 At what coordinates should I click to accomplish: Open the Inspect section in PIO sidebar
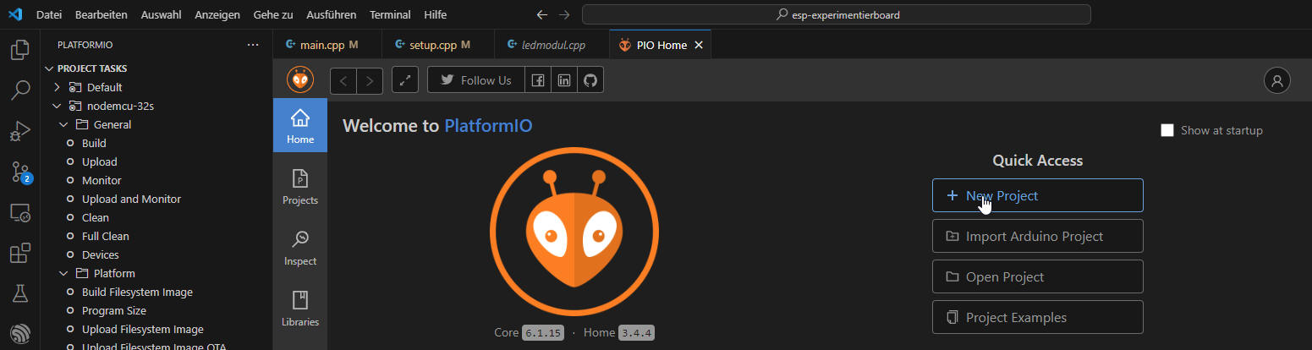300,248
